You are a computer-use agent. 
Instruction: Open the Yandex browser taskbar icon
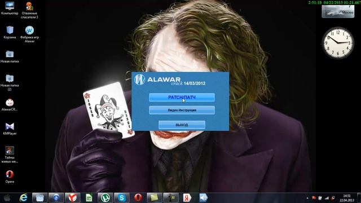click(x=73, y=198)
